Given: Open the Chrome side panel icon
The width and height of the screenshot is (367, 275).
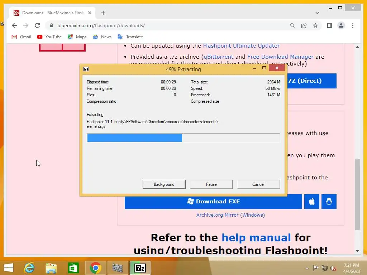Looking at the screenshot, I should (x=330, y=25).
